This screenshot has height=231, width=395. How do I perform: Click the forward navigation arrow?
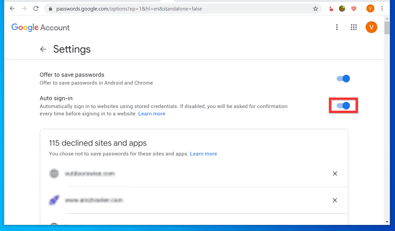click(24, 8)
